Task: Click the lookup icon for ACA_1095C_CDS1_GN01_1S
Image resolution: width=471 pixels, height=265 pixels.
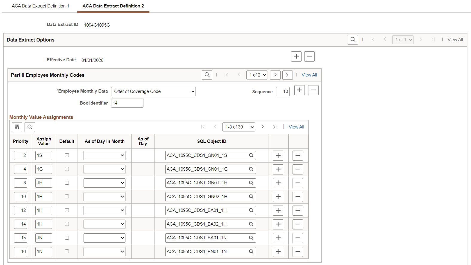Action: pos(251,155)
